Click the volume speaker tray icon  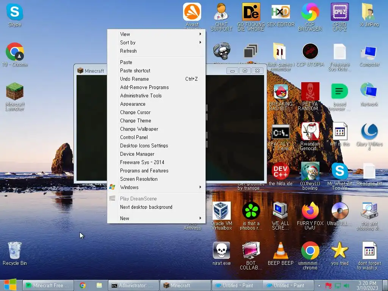(x=346, y=286)
